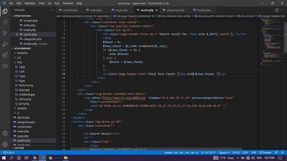Show hidden system tray icons
This screenshot has height=161, width=287.
tap(238, 158)
